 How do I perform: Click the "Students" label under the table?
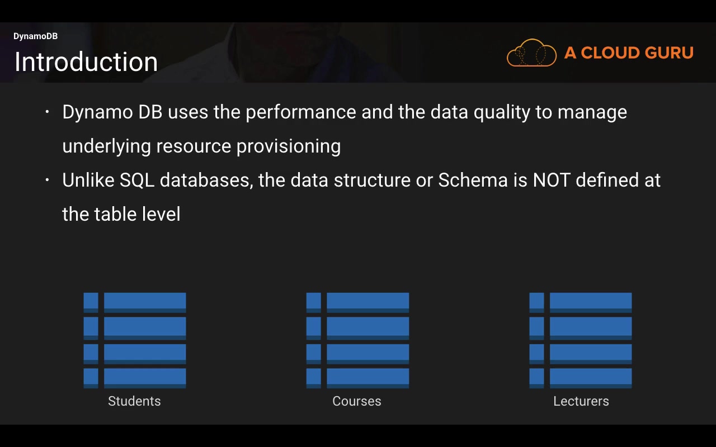[x=134, y=401]
